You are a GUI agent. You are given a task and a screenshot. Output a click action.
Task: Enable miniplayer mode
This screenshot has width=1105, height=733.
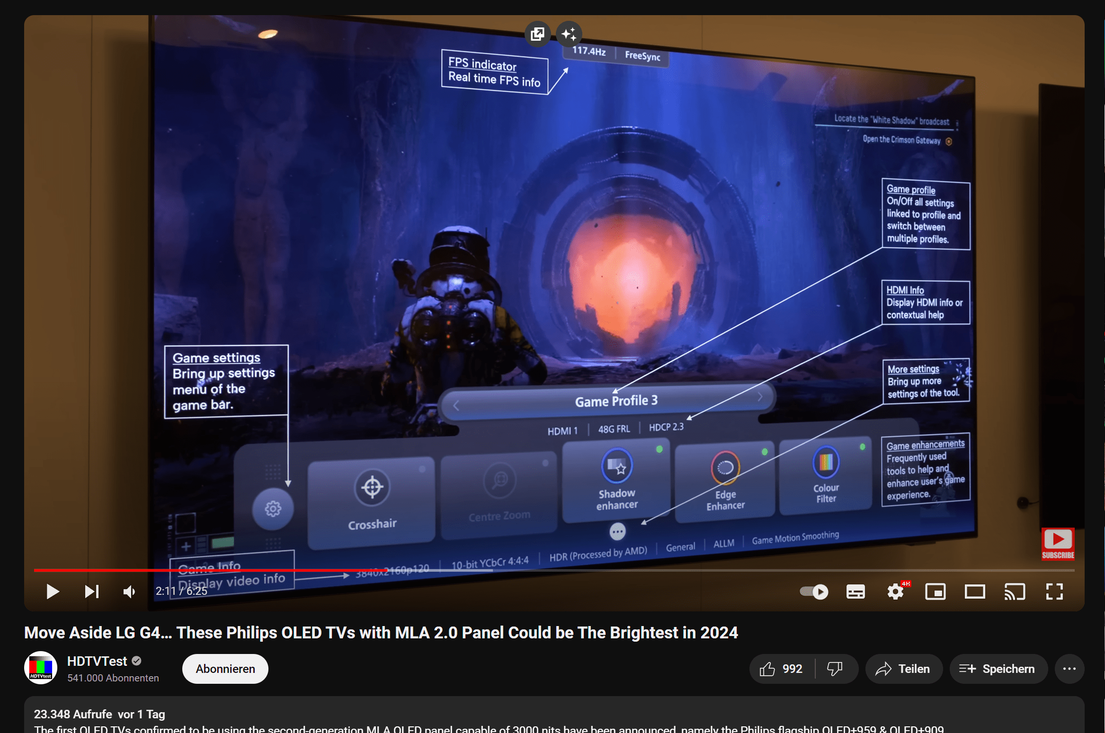(x=935, y=591)
